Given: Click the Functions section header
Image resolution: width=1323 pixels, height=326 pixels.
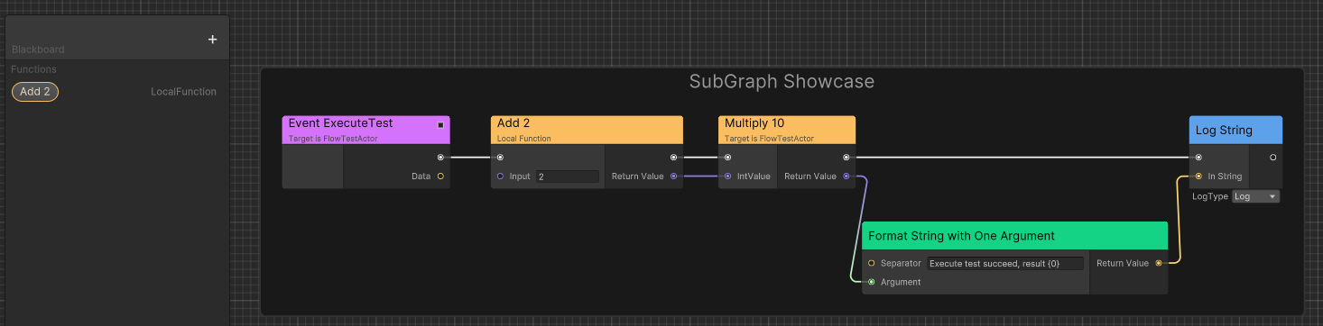Looking at the screenshot, I should 33,69.
